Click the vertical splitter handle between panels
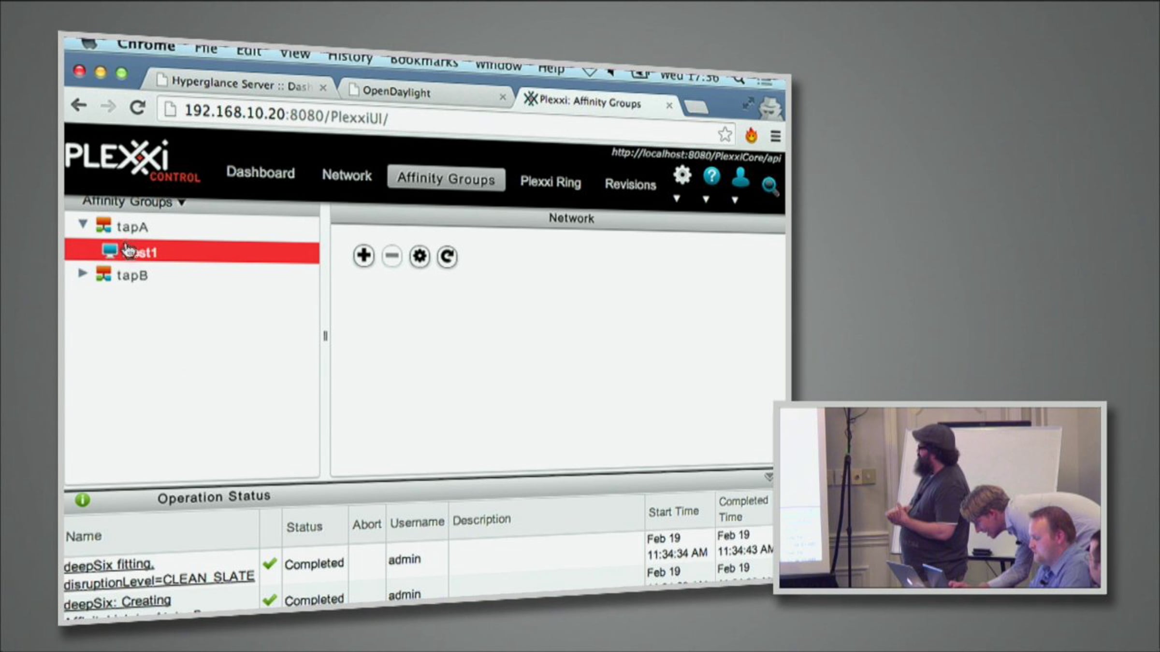The width and height of the screenshot is (1160, 652). click(x=325, y=336)
